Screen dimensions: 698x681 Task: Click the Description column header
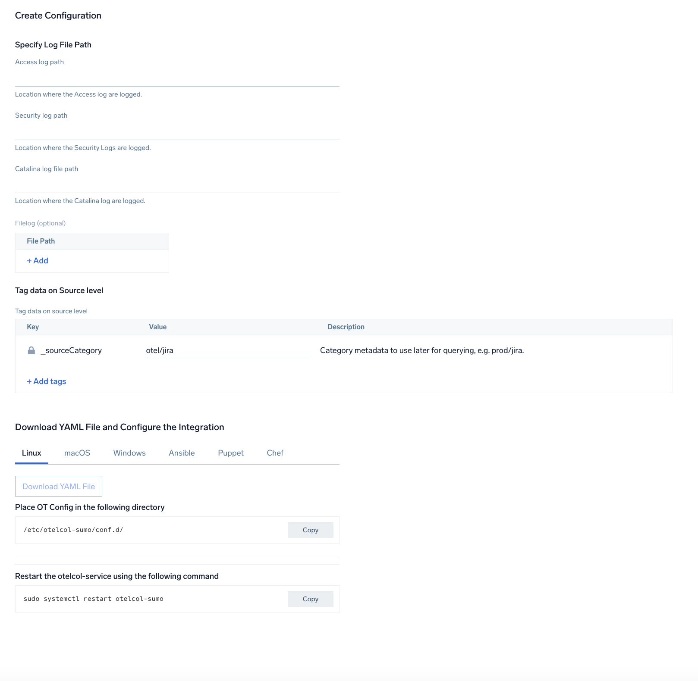(346, 327)
